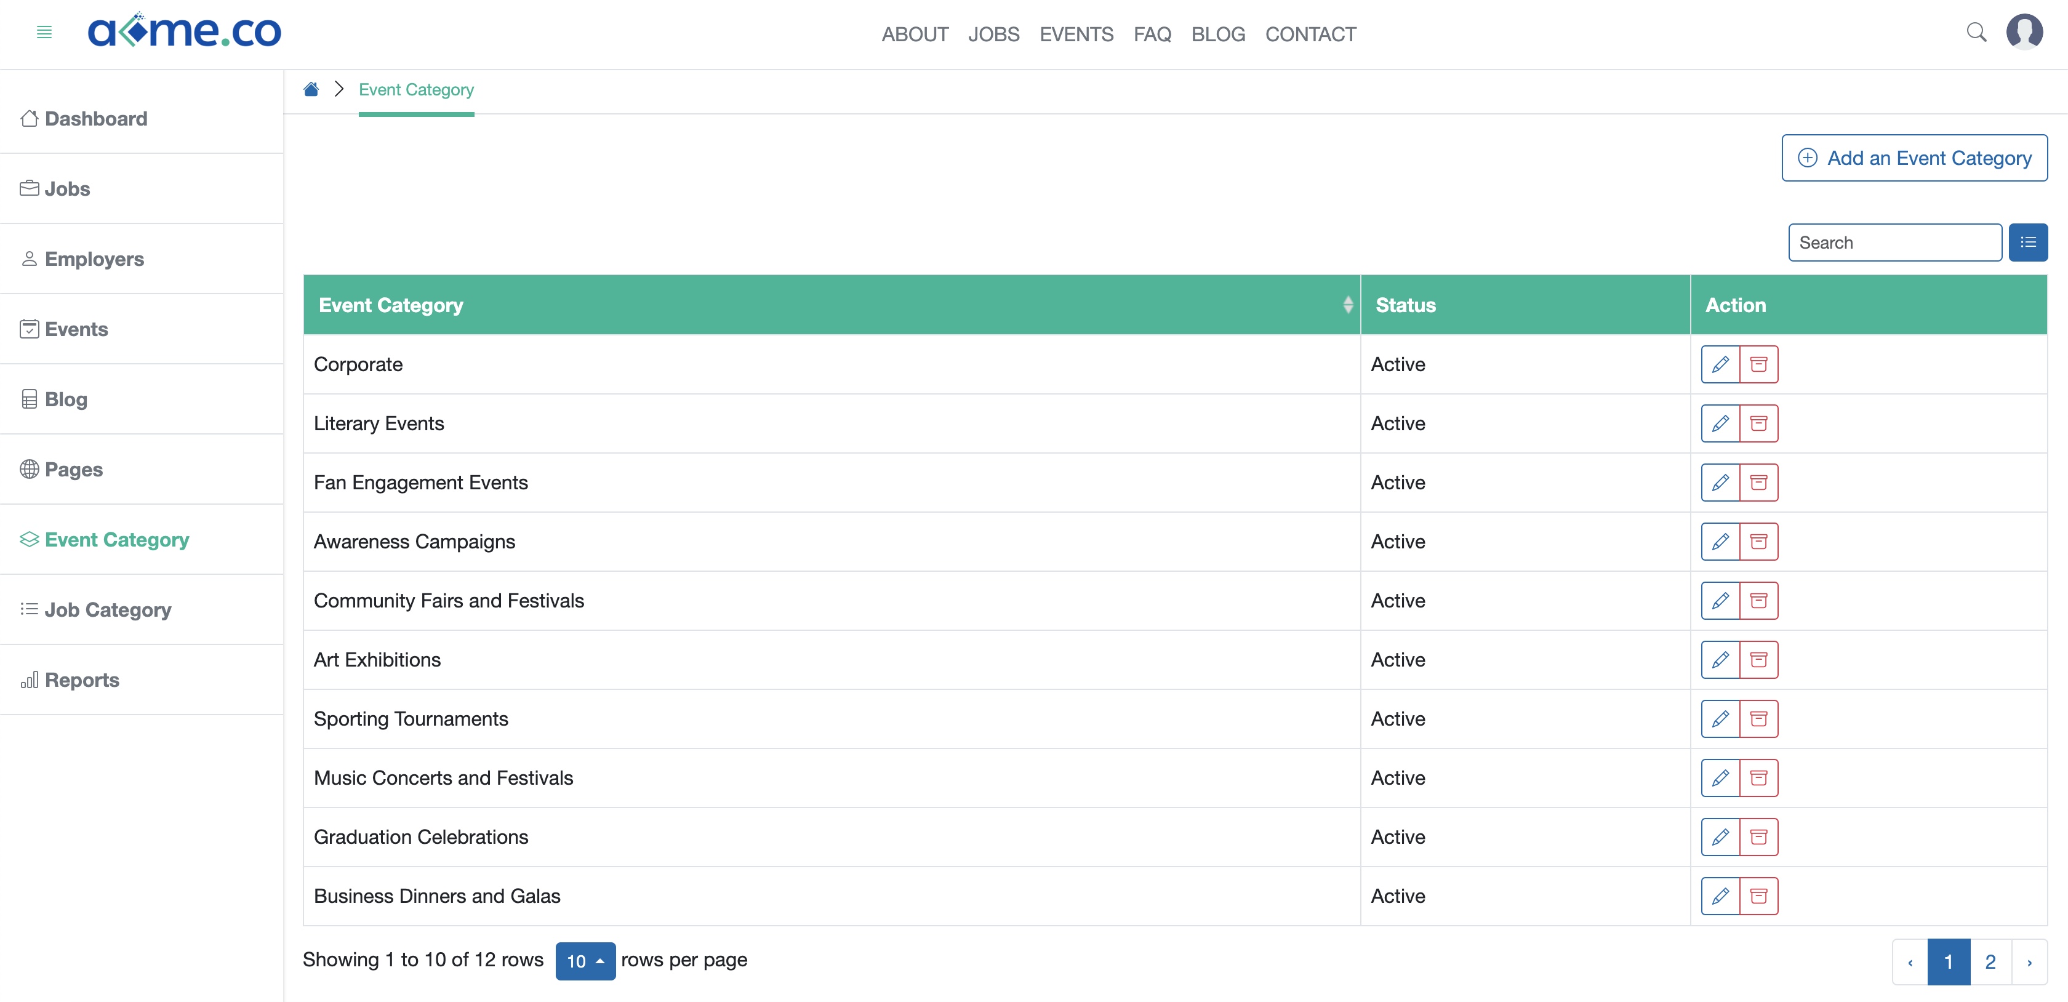Open the Reports sidebar section
The height and width of the screenshot is (1002, 2068).
pyautogui.click(x=82, y=679)
